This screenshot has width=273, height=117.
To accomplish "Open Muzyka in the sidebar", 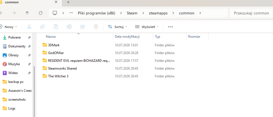I will tap(14, 64).
